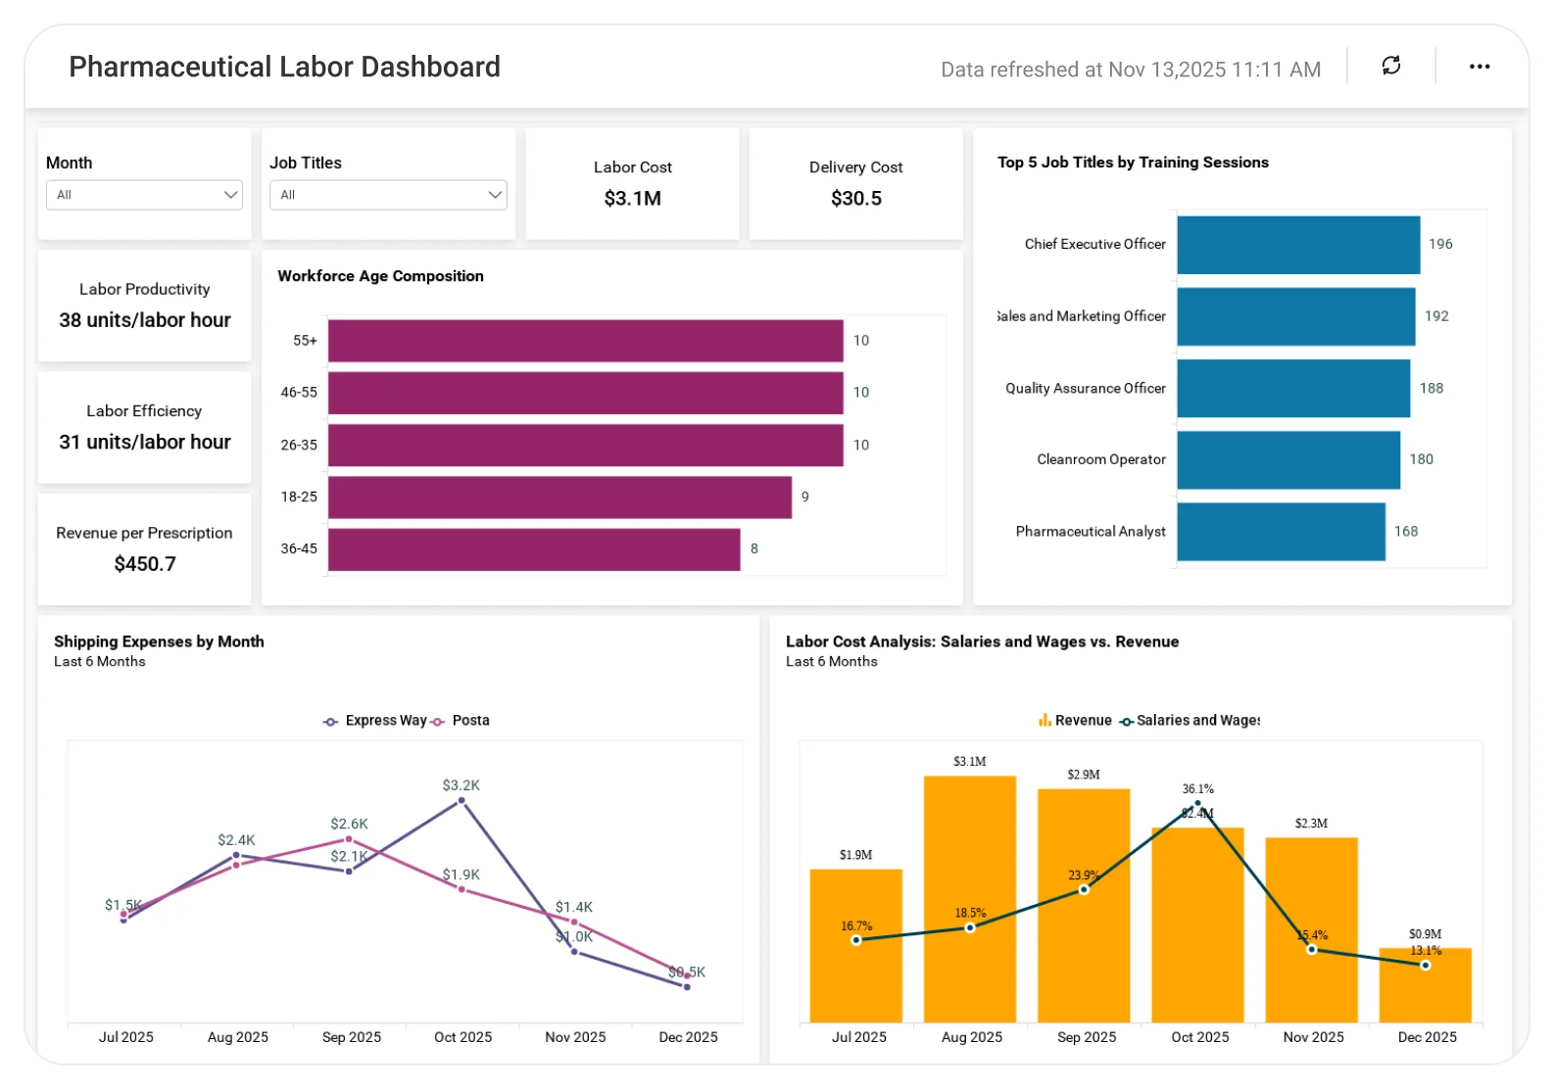Click the Data refreshed timestamp text

point(1131,70)
